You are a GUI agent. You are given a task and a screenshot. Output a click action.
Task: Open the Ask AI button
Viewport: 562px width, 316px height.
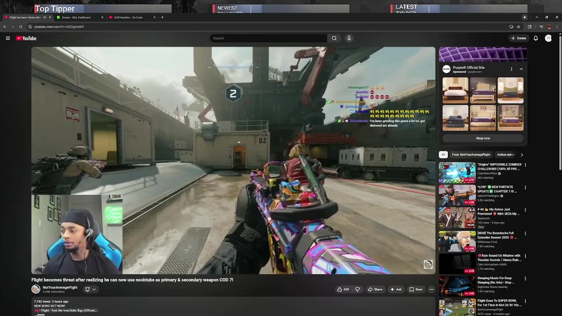pyautogui.click(x=396, y=289)
